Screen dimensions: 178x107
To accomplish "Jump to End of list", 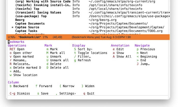I will pos(141,60).
